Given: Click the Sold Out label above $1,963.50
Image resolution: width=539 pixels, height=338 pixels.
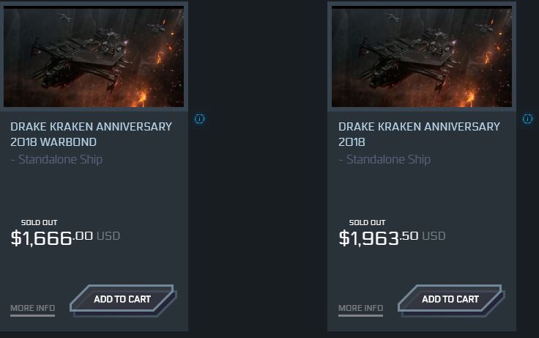Looking at the screenshot, I should click(x=367, y=222).
